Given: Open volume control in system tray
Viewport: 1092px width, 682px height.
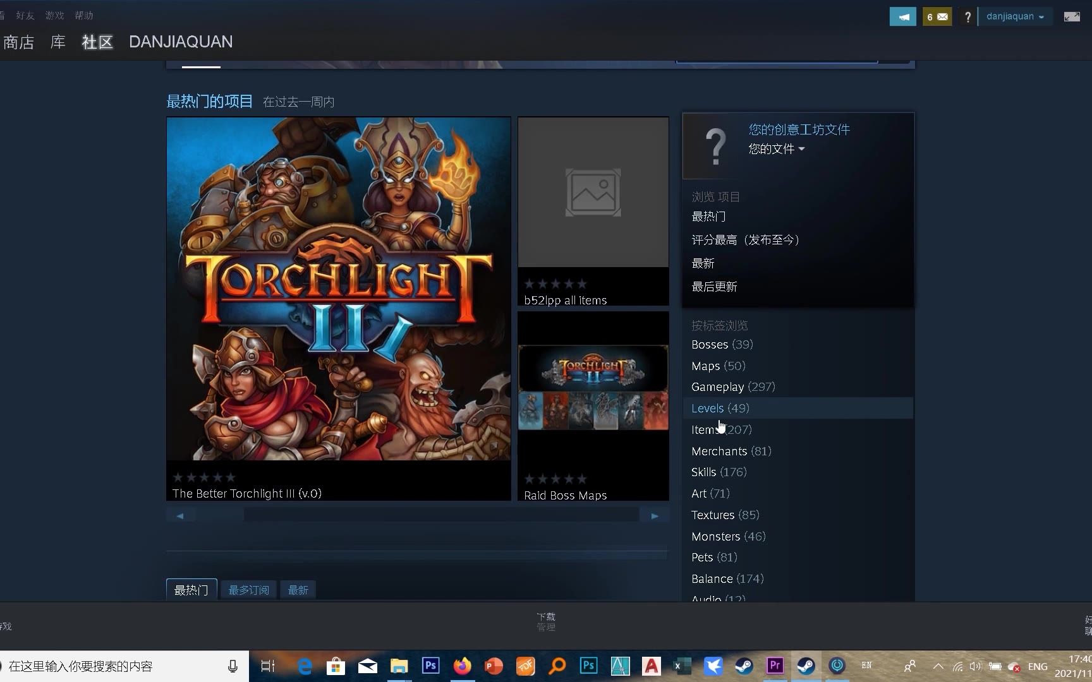Looking at the screenshot, I should coord(975,666).
